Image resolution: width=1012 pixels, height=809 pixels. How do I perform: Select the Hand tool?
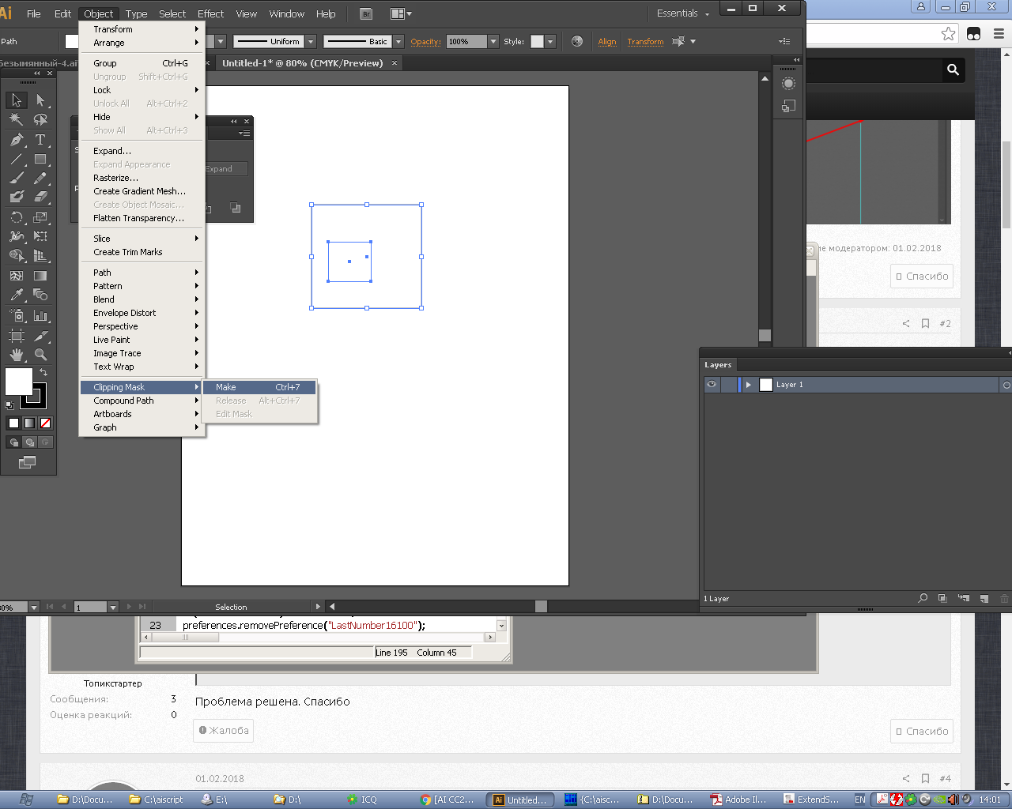16,355
